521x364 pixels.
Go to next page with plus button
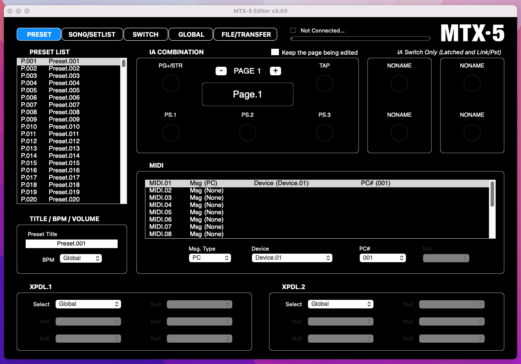coord(275,71)
